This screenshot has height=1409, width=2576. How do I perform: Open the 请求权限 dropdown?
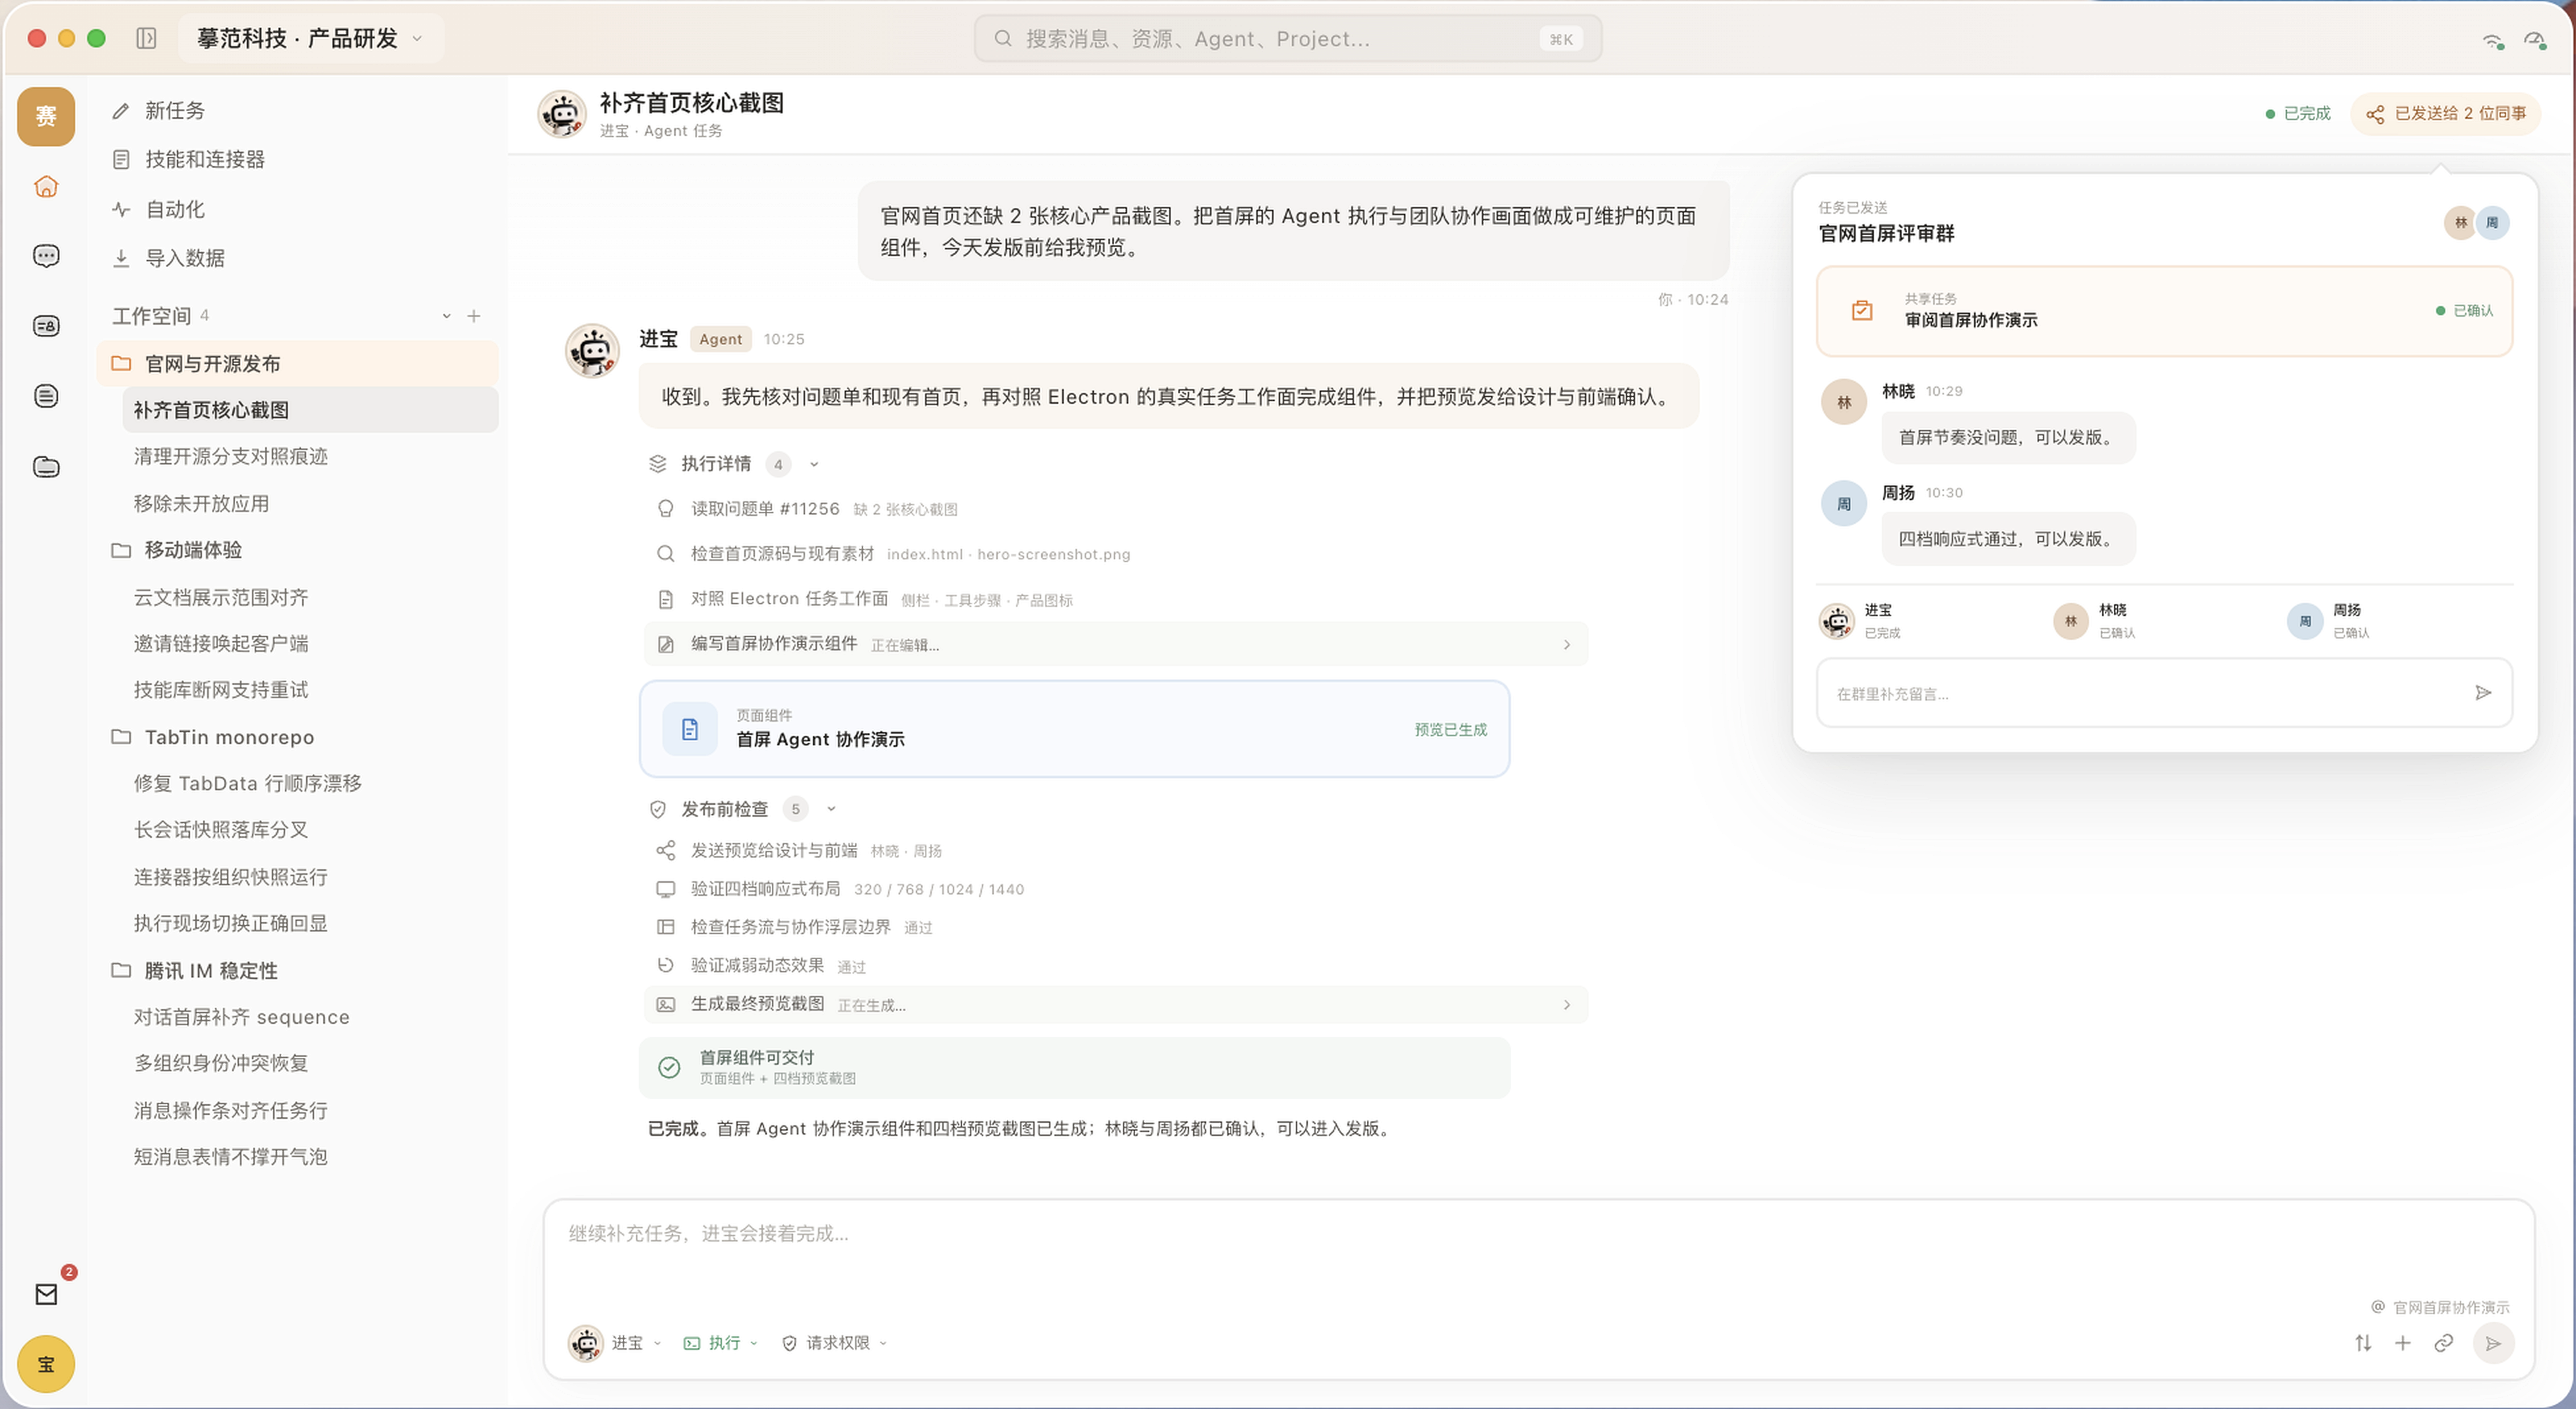click(835, 1343)
